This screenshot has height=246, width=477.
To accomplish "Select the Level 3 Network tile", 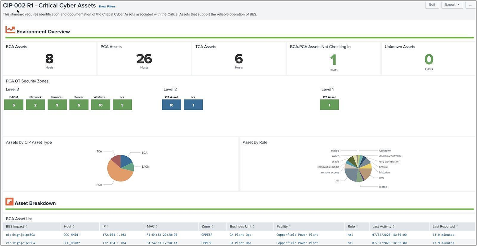I will [36, 105].
